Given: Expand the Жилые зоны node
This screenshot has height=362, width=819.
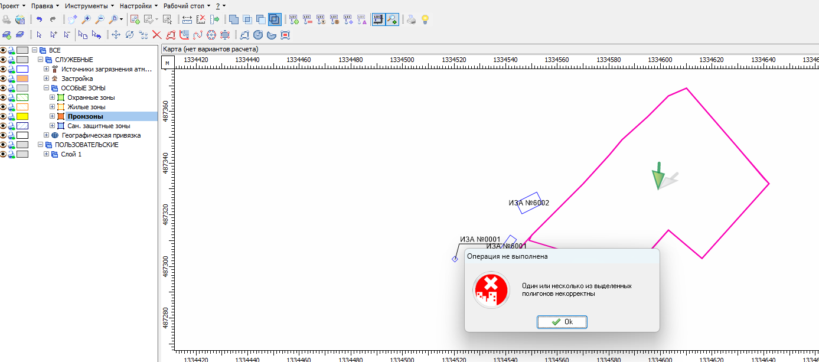Looking at the screenshot, I should pyautogui.click(x=53, y=107).
